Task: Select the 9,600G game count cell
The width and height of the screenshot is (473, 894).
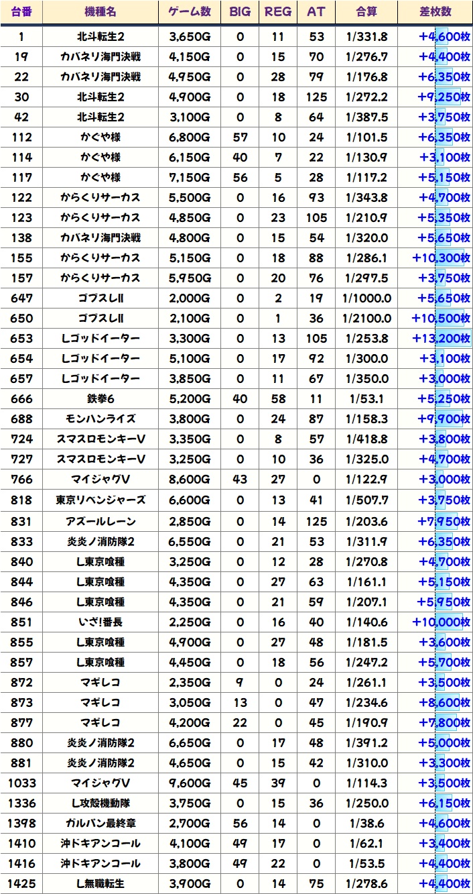Action: pos(190,783)
